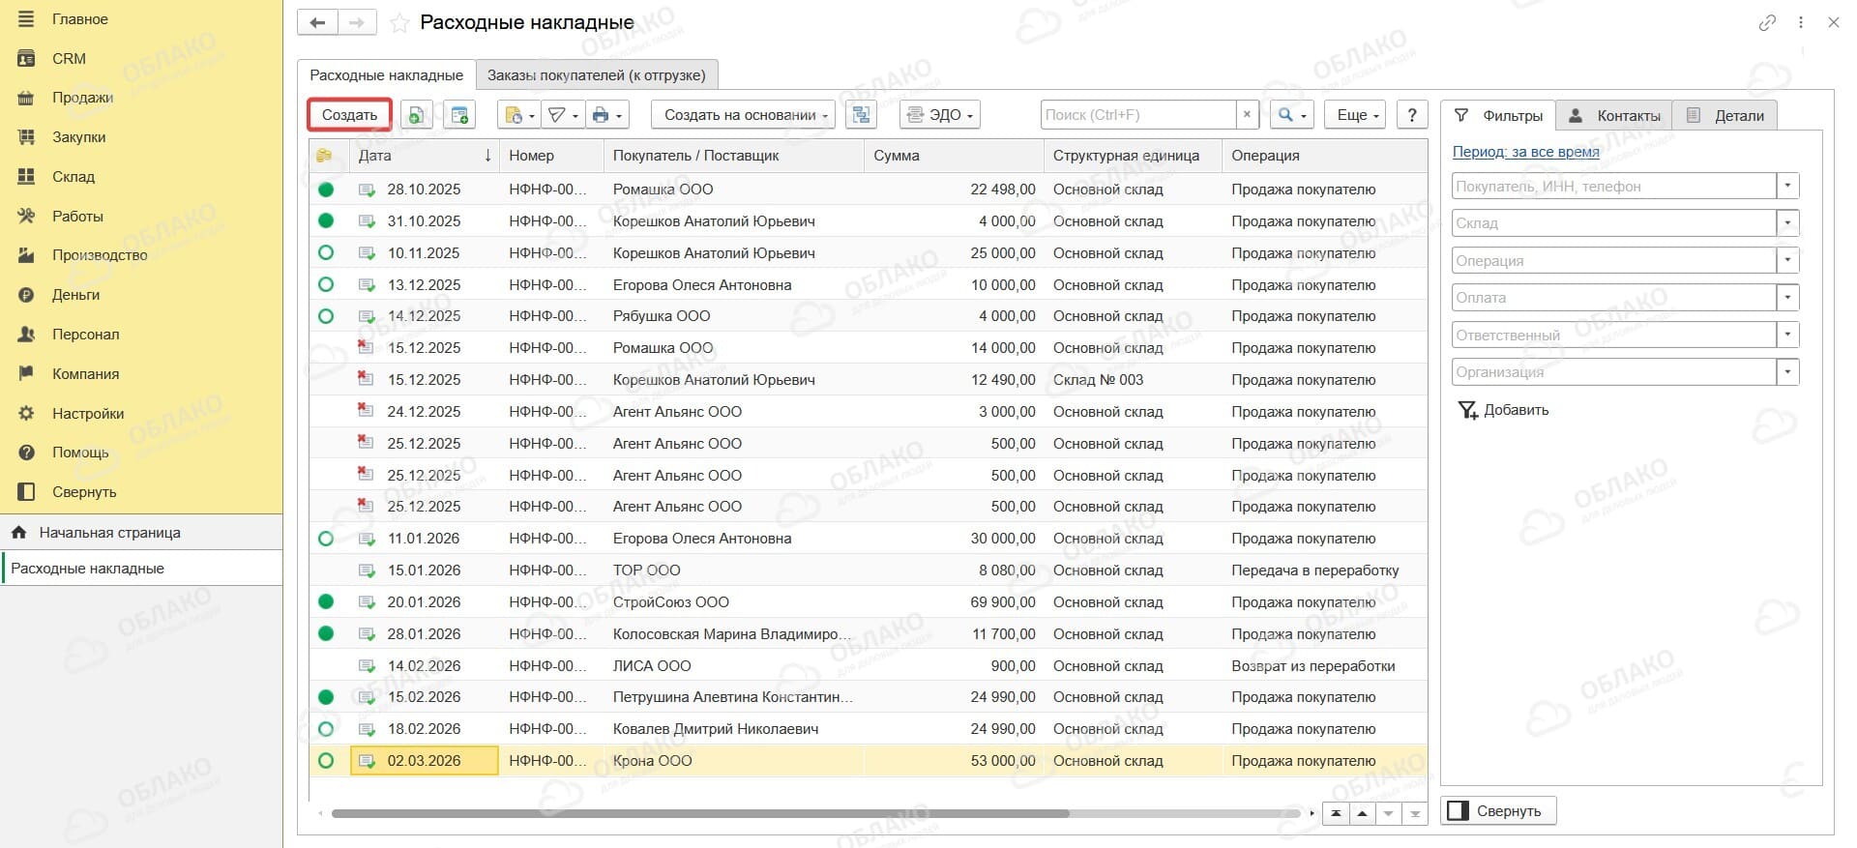Click into the Ответственный filter field
Viewport: 1857px width, 848px height.
[x=1614, y=336]
